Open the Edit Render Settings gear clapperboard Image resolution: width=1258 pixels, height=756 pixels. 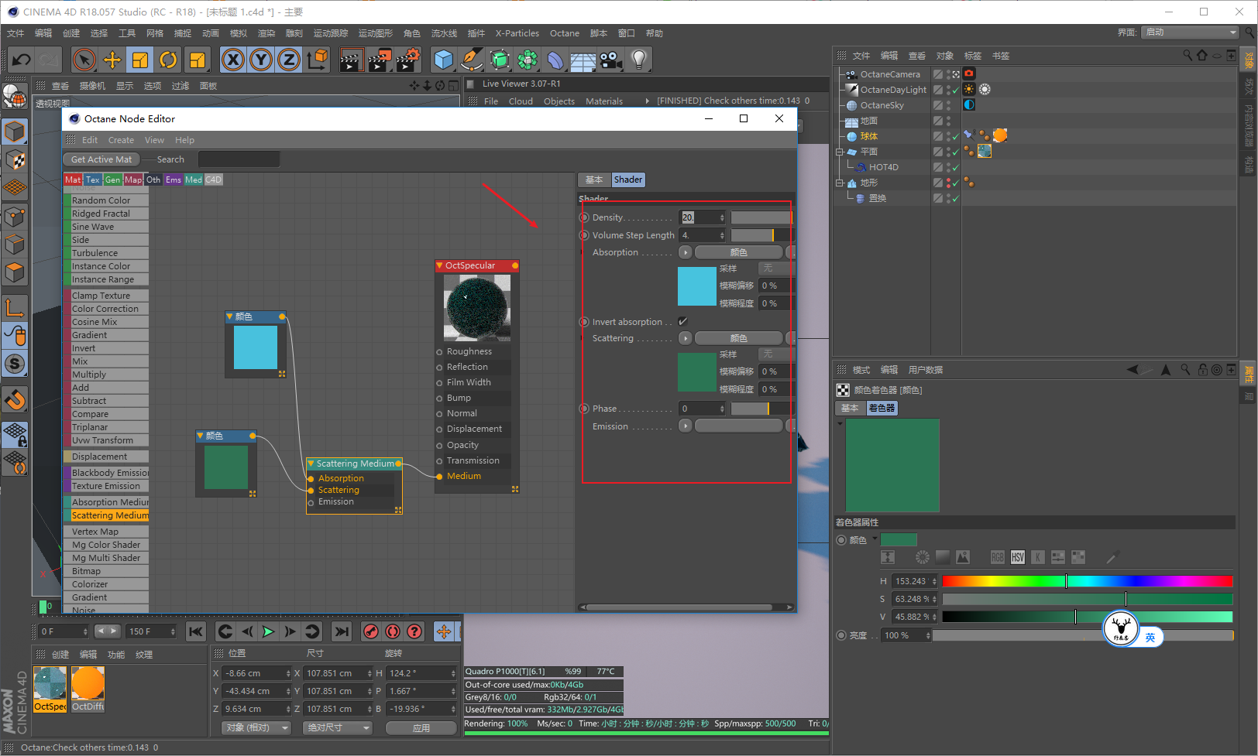407,60
